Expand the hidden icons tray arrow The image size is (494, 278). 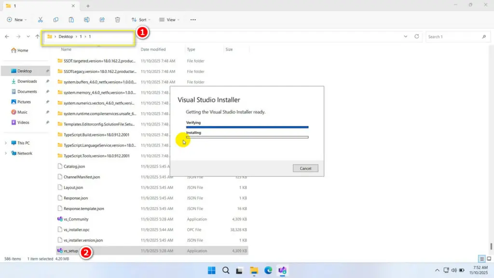point(437,271)
